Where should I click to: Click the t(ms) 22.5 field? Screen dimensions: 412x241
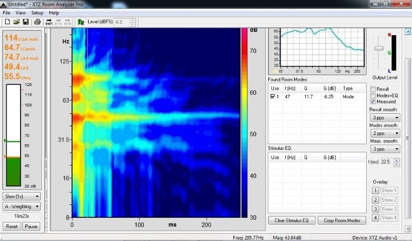click(x=386, y=162)
